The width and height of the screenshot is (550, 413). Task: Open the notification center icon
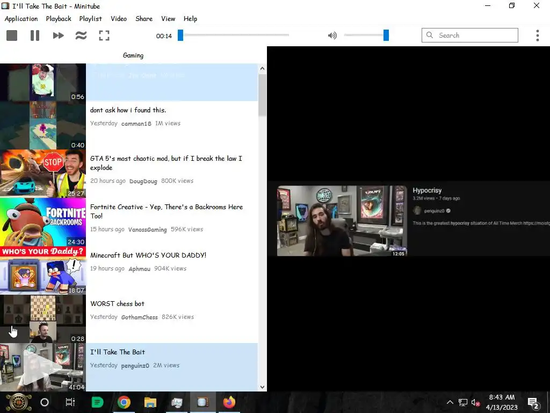click(533, 403)
